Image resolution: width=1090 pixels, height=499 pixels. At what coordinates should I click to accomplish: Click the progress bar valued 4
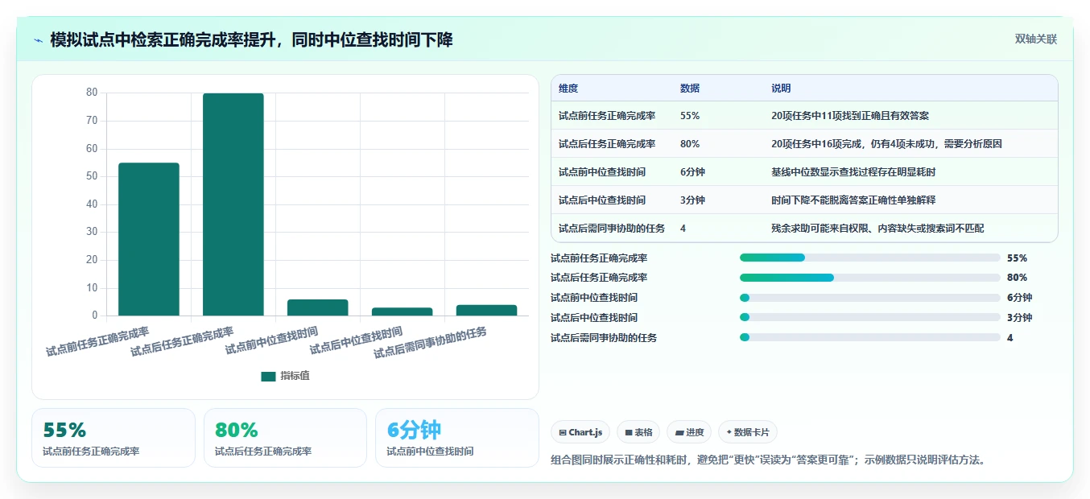pos(870,337)
